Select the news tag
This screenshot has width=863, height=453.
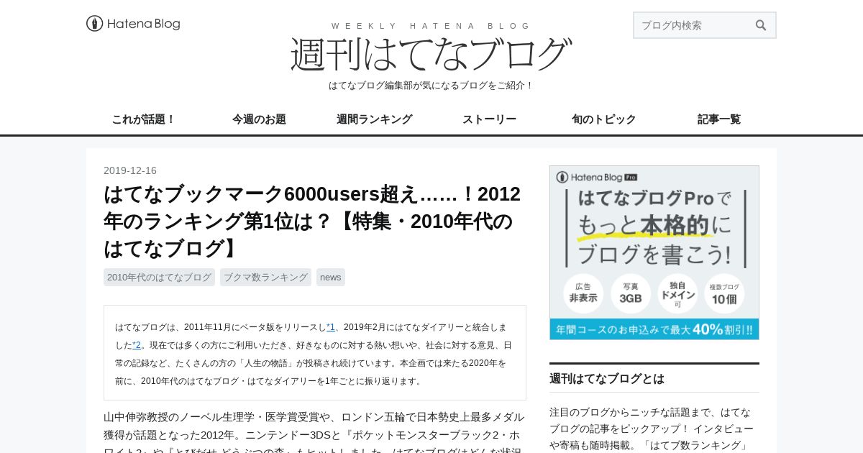click(331, 278)
